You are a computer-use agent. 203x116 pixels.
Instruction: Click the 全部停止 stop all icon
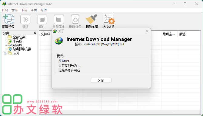pyautogui.click(x=59, y=20)
